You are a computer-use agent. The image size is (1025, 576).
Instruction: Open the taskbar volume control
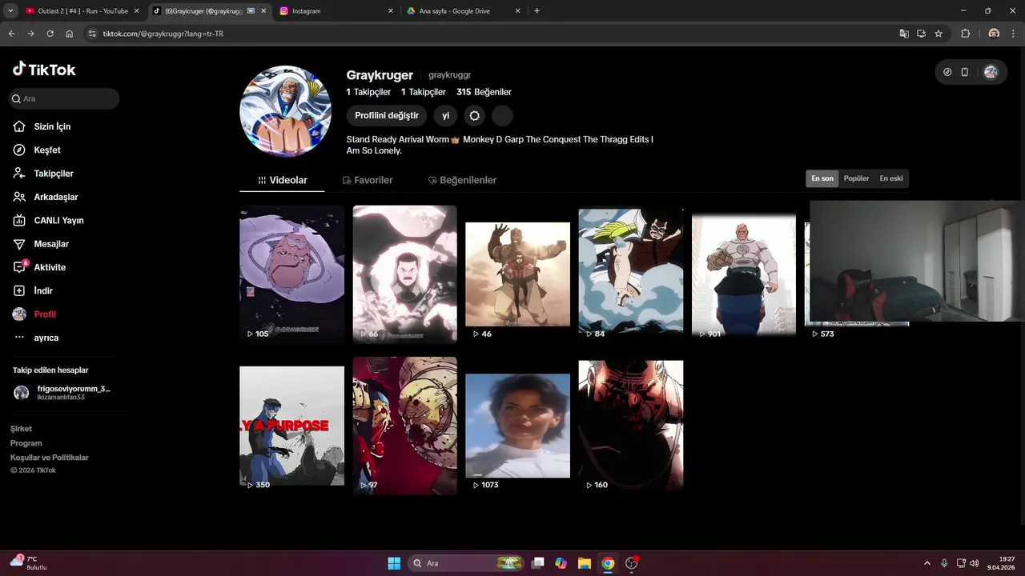click(x=975, y=563)
